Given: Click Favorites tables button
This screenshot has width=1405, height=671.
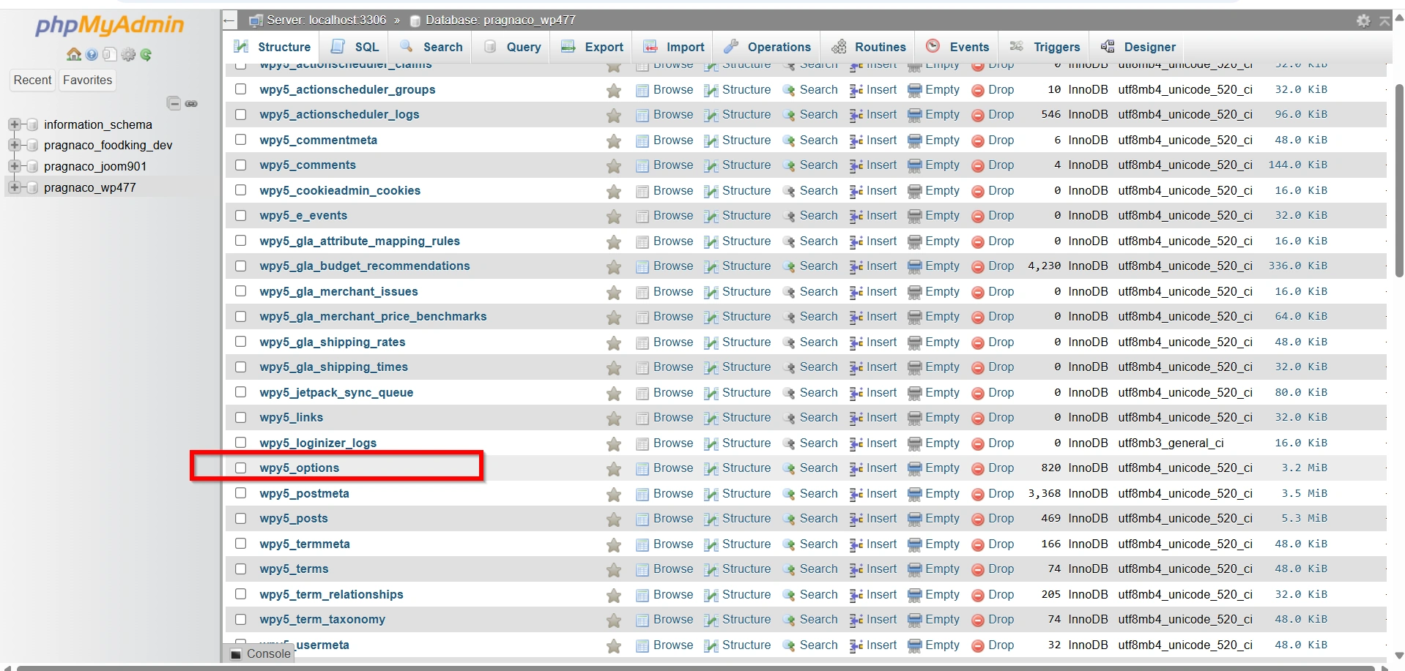Looking at the screenshot, I should [87, 80].
